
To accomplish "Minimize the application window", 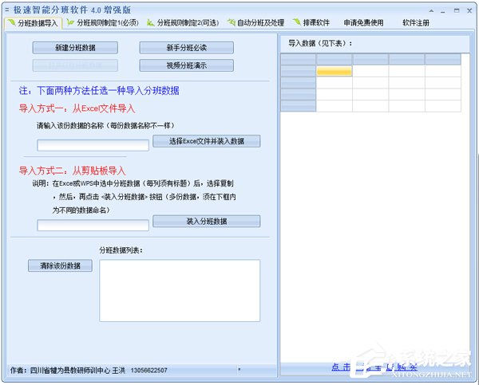I will coord(443,11).
